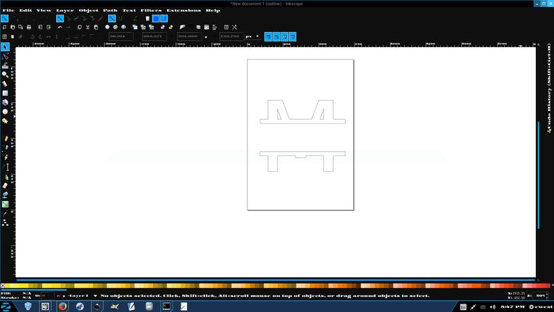Viewport: 554px width, 312px height.
Task: Click the X coordinate input field
Action: tap(120, 37)
